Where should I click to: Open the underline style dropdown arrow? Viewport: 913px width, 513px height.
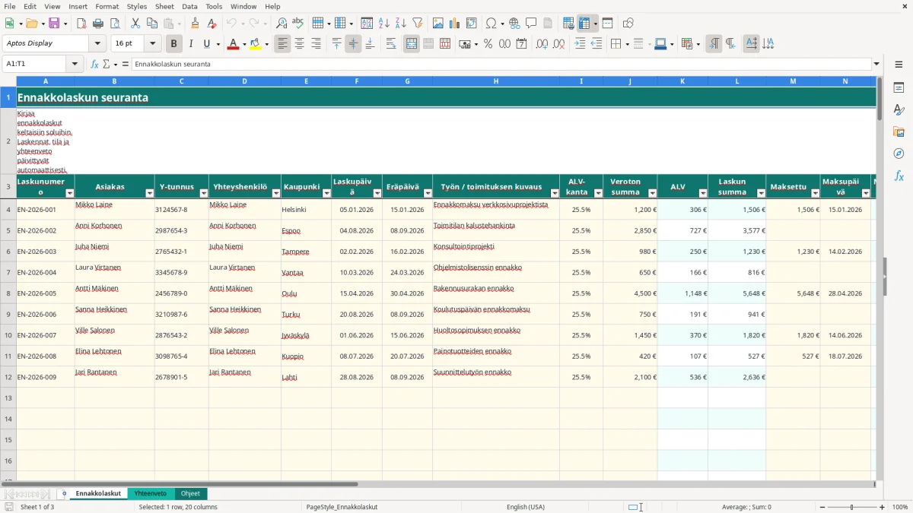[x=218, y=44]
